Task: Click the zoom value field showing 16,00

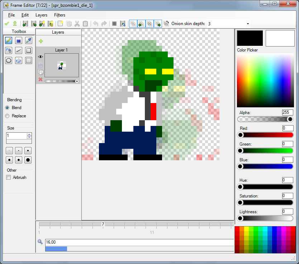Action: point(139,242)
